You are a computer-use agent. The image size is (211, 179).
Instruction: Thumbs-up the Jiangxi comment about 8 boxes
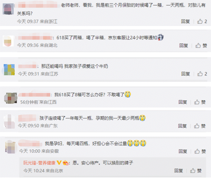tap(200, 102)
